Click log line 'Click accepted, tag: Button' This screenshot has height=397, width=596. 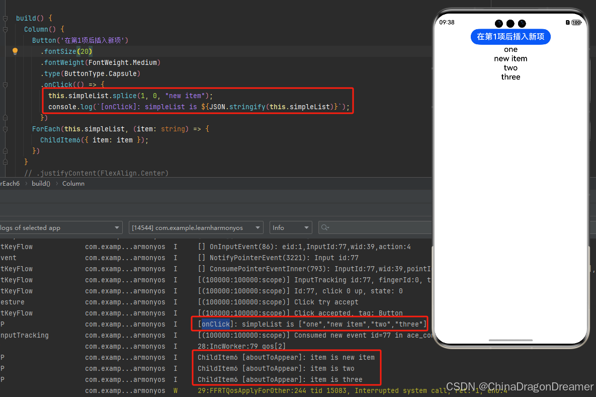(x=300, y=313)
